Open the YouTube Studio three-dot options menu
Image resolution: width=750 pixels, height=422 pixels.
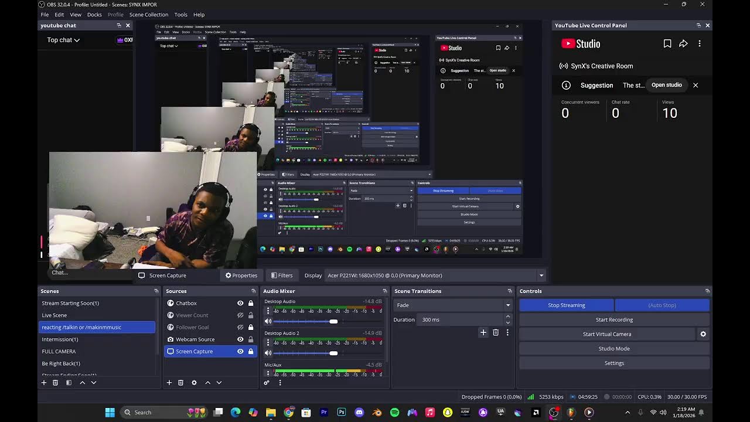(700, 44)
